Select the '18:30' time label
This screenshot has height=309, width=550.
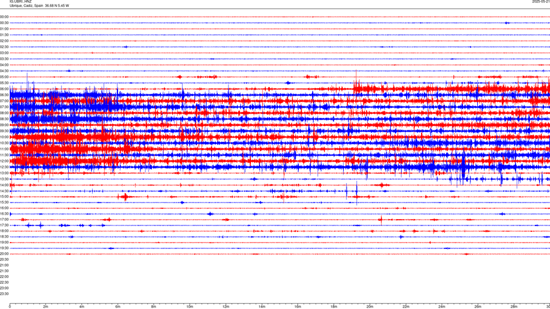pyautogui.click(x=4, y=237)
